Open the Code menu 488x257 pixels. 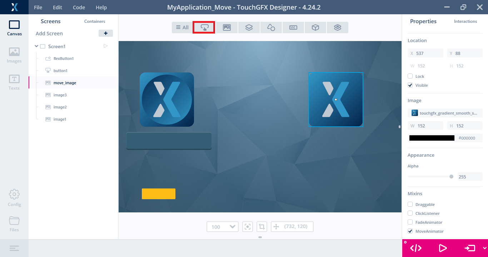(x=79, y=7)
